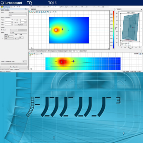Zoom in on the Top View

(30, 12)
